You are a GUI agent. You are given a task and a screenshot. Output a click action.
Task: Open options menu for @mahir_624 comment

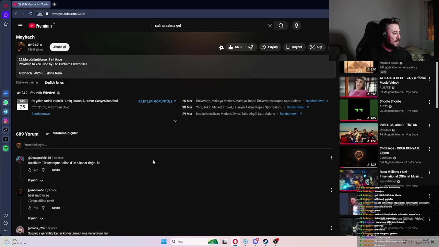pyautogui.click(x=331, y=228)
